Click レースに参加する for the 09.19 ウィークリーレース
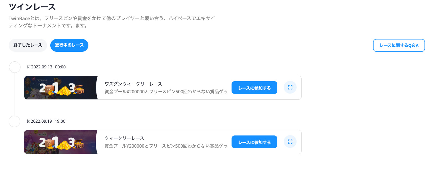 tap(254, 142)
